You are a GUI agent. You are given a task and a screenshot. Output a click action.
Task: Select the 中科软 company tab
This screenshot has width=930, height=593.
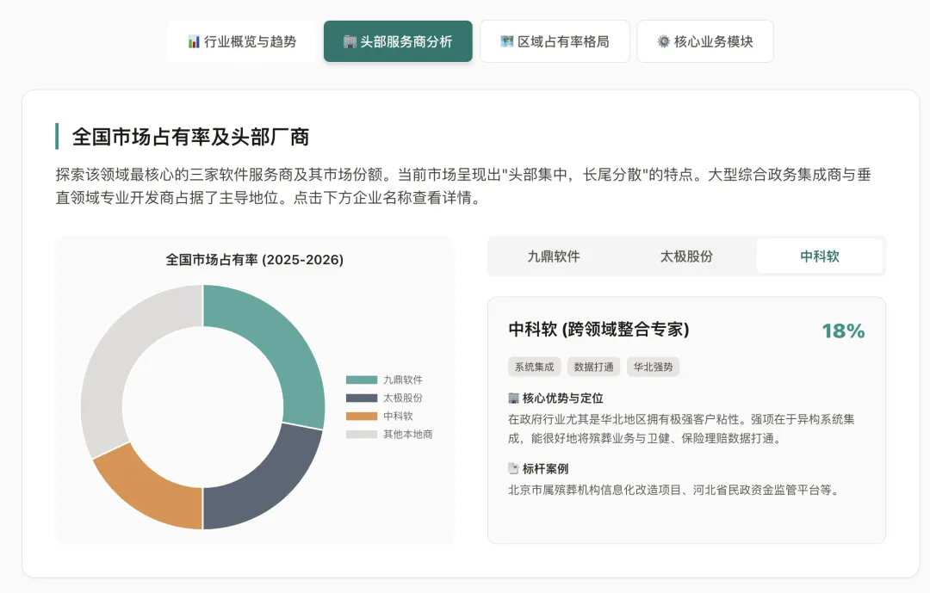tap(820, 256)
